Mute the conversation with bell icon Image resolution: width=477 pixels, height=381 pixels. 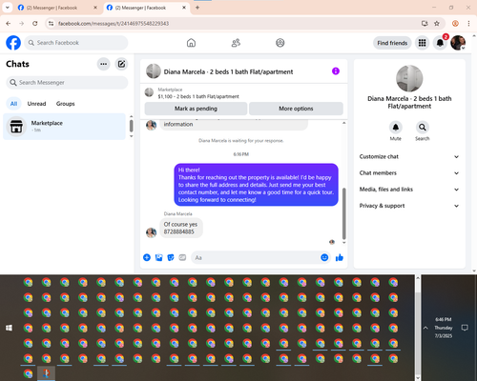click(396, 128)
